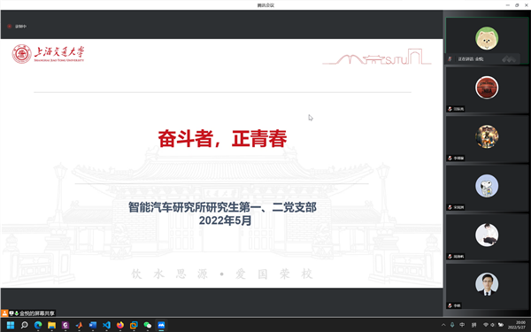Click the Windows Start button
Image resolution: width=531 pixels, height=332 pixels.
(x=11, y=325)
